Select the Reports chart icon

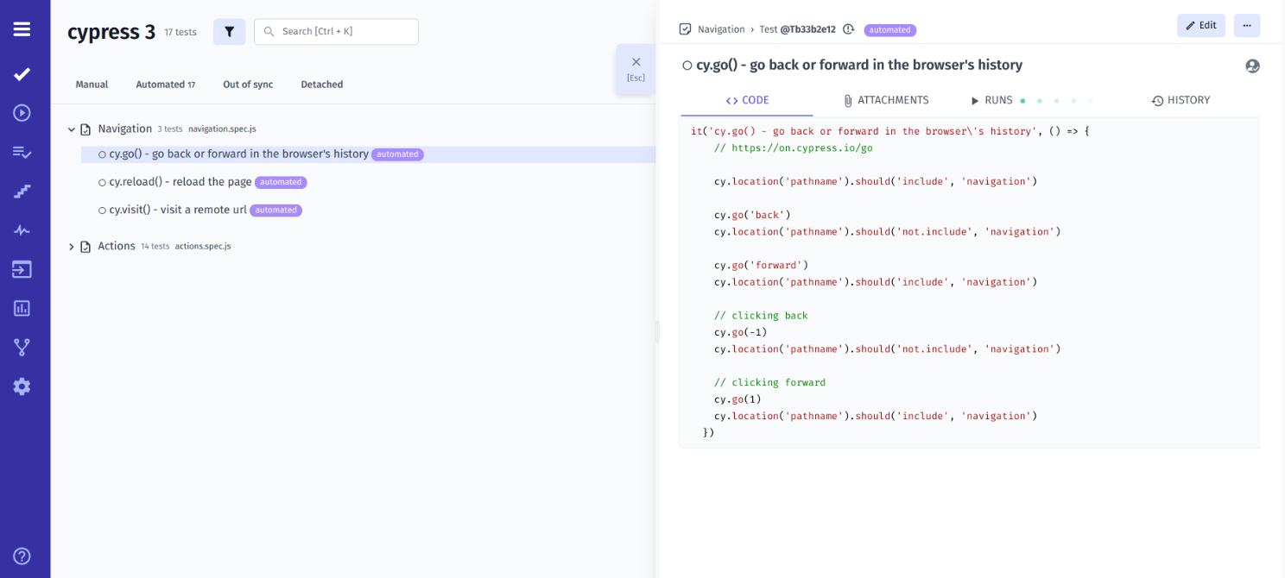(x=22, y=308)
